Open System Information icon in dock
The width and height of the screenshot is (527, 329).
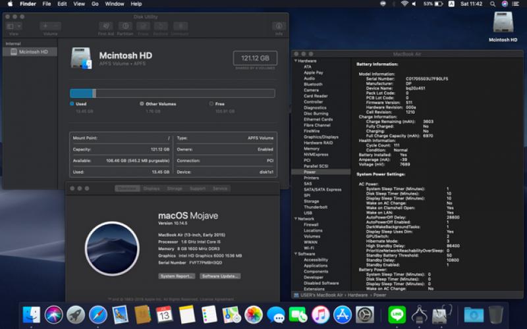[x=419, y=315]
